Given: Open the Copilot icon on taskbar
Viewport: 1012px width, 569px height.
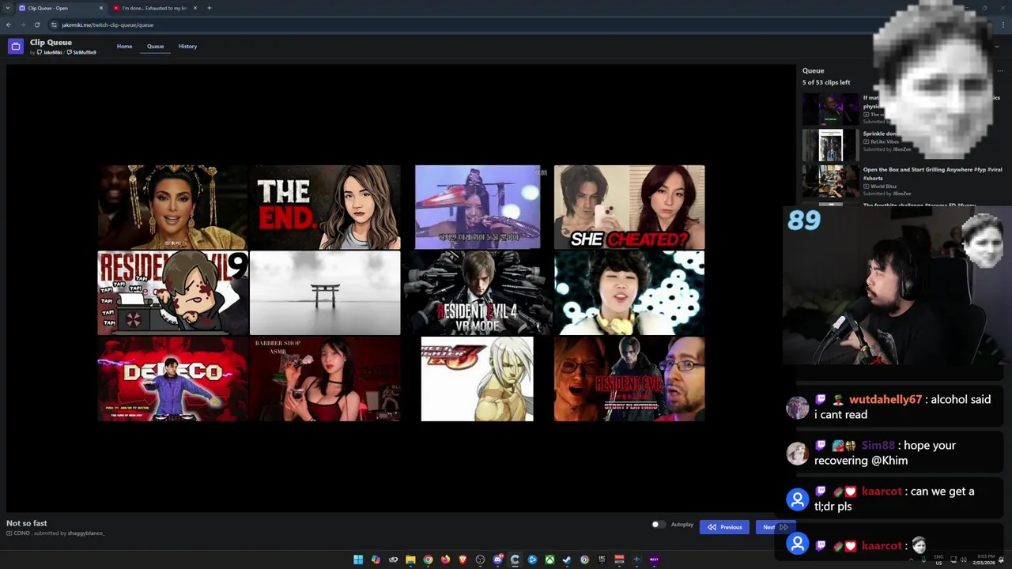Looking at the screenshot, I should (x=376, y=560).
